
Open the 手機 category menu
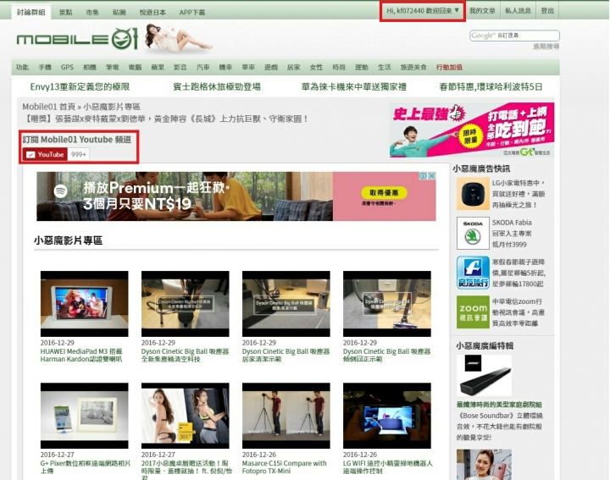click(x=45, y=67)
